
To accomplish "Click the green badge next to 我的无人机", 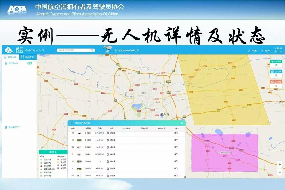I will coord(30,63).
